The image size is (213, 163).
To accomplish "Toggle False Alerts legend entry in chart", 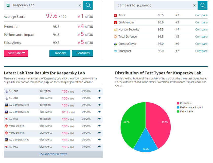I will pyautogui.click(x=185, y=111).
